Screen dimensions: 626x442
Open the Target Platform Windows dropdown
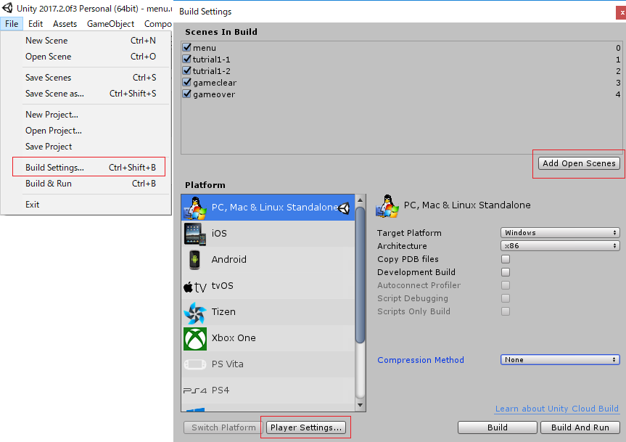[x=560, y=233]
